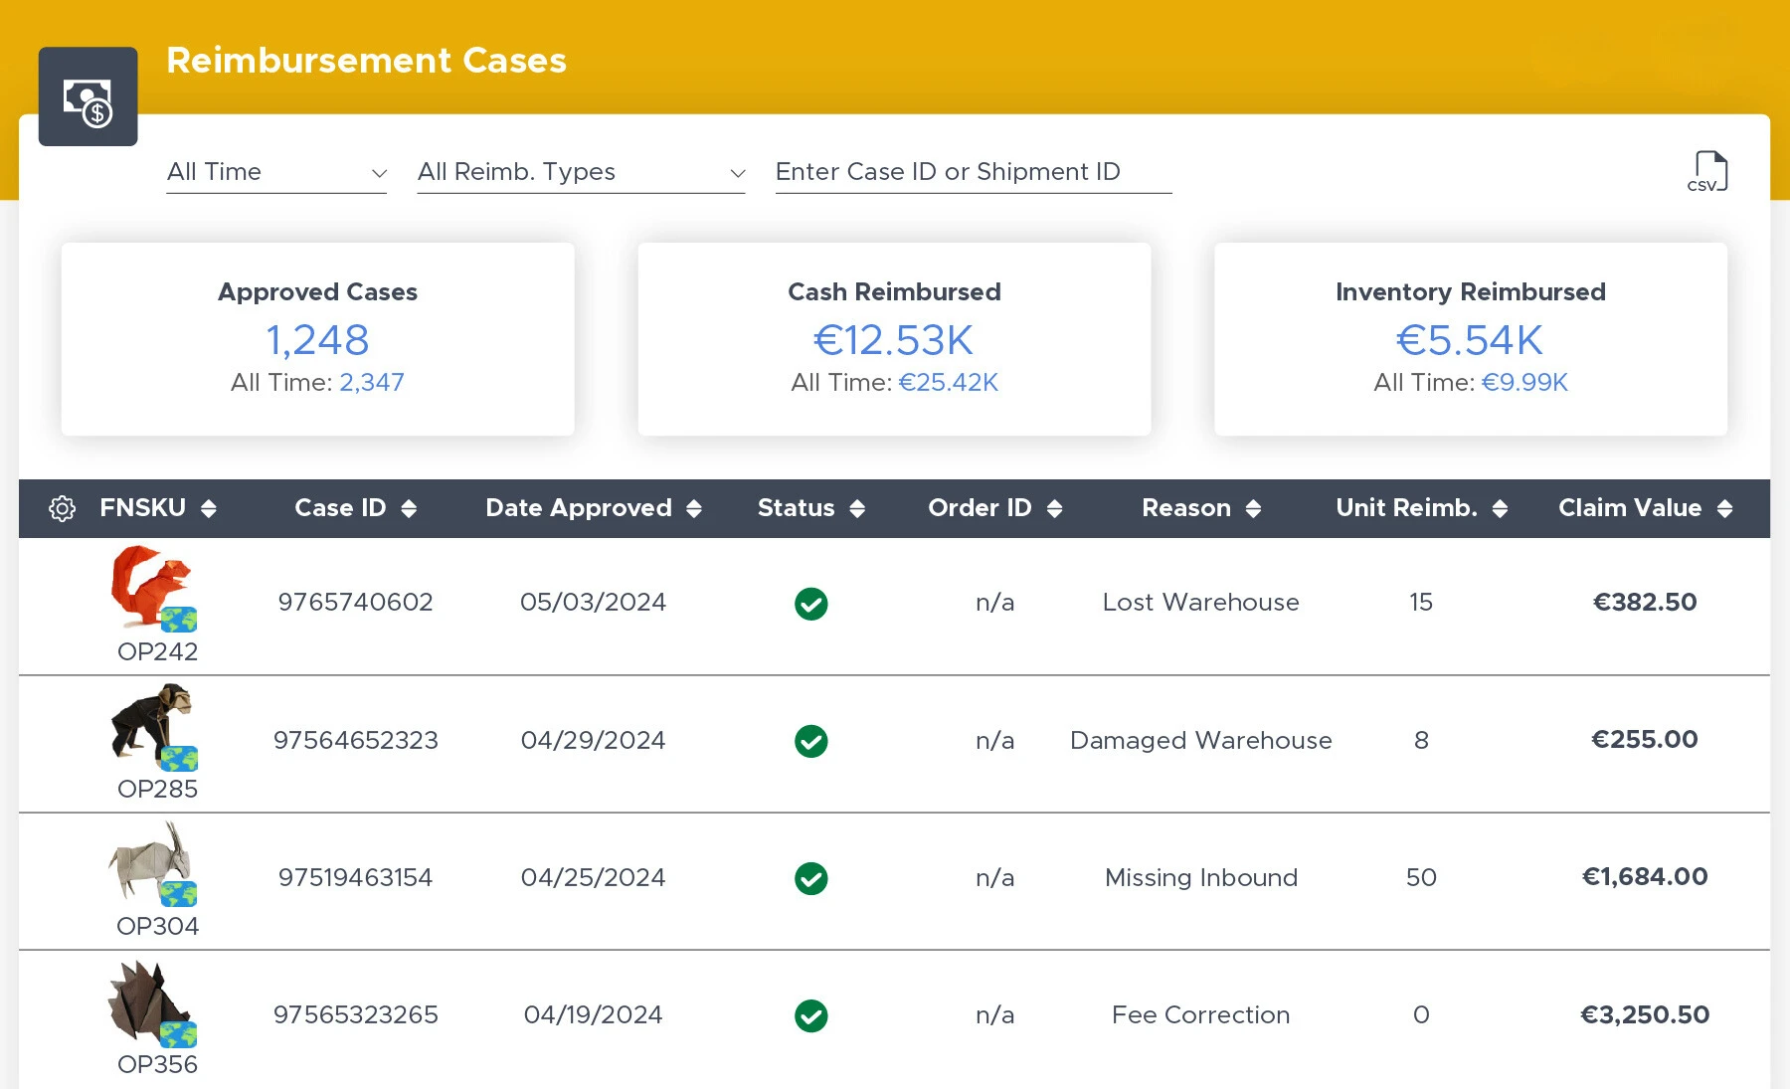Click approved status checkmark for case 97565323265
Screen dimensions: 1790x1089
(811, 1015)
